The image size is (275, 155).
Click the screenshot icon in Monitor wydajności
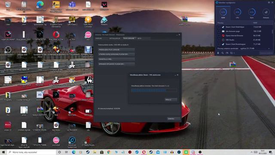click(x=231, y=53)
